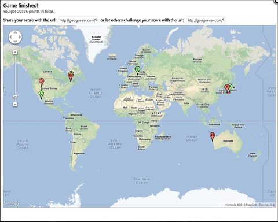Select the green A marker over Japan

[x=231, y=86]
